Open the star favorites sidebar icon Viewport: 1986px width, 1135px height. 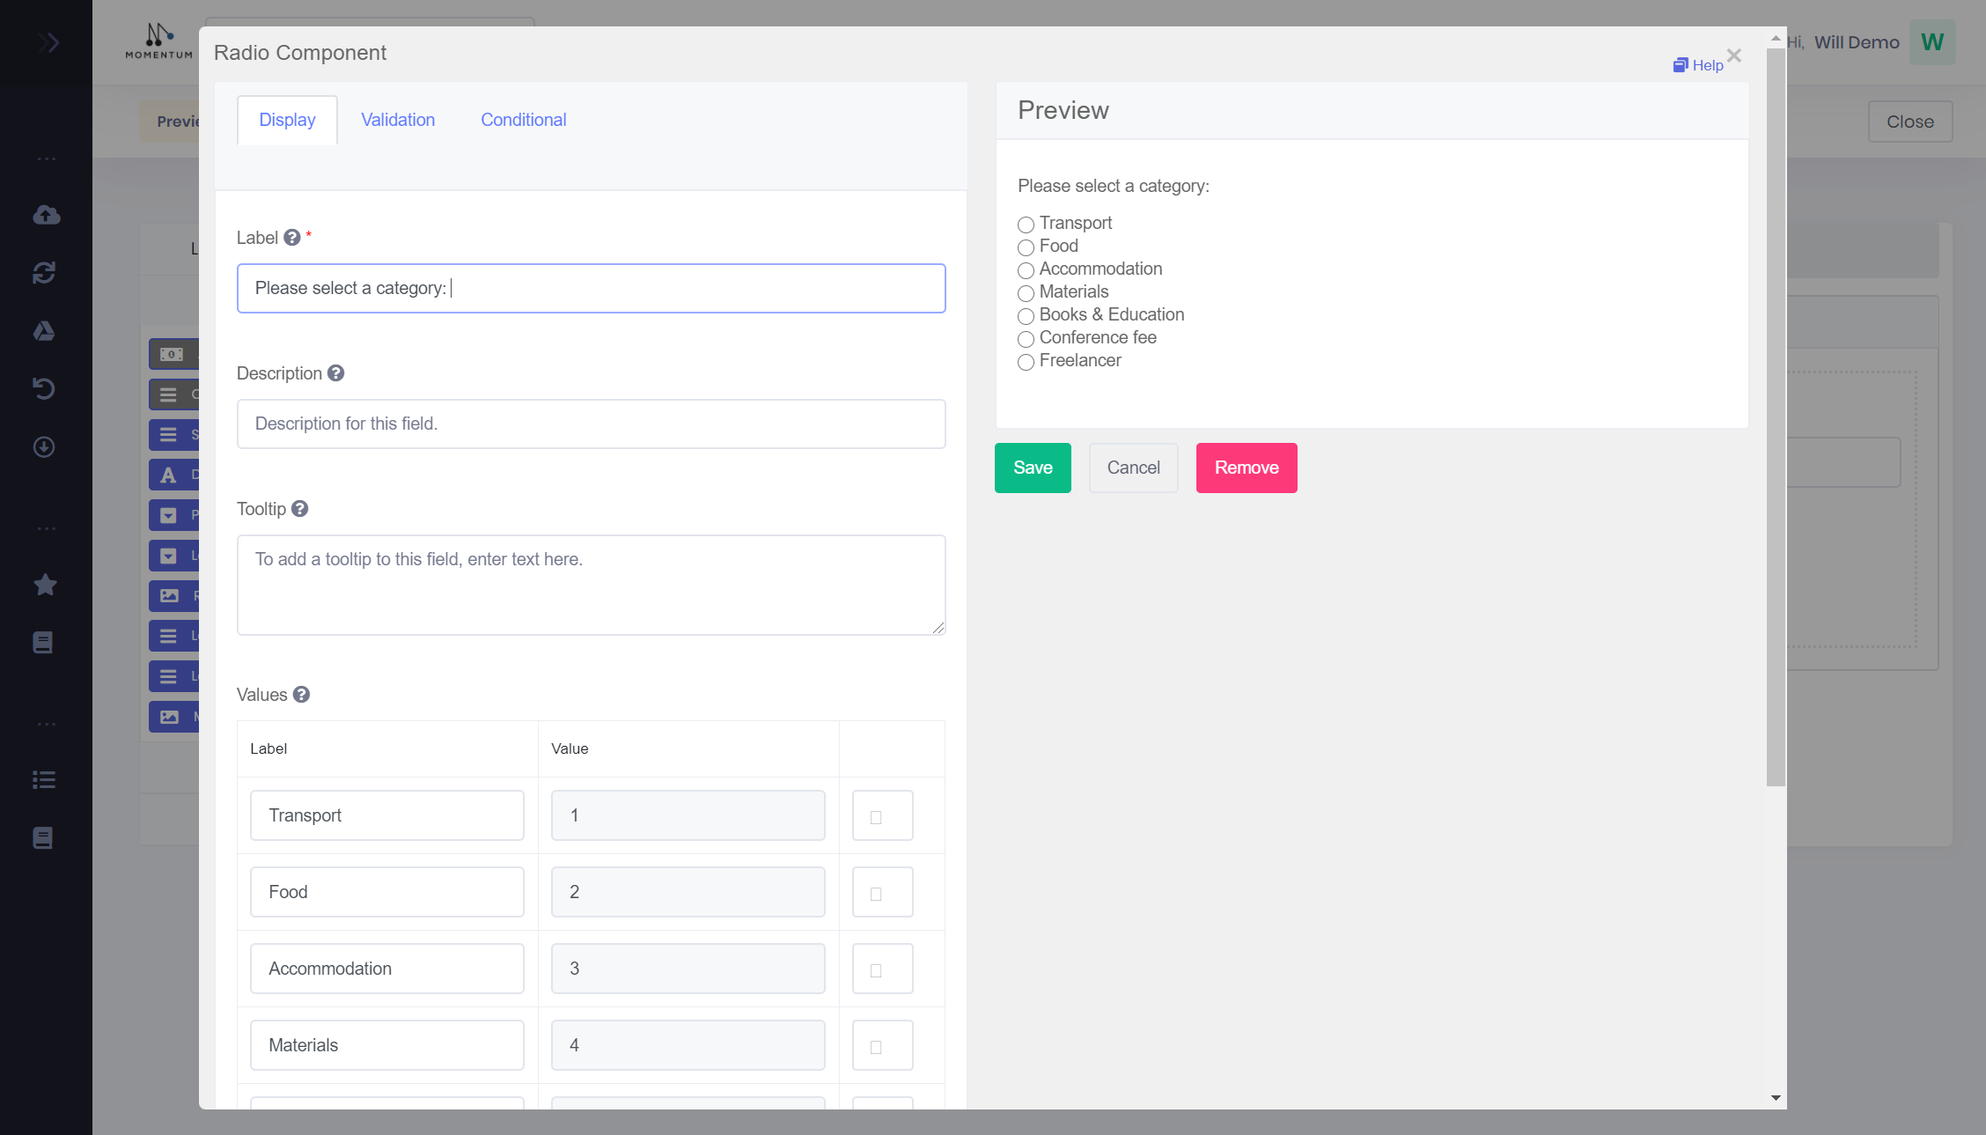pos(45,585)
